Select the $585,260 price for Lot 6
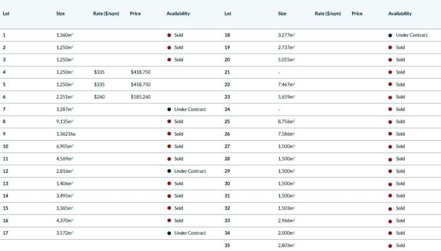Image resolution: width=441 pixels, height=251 pixels. 141,97
